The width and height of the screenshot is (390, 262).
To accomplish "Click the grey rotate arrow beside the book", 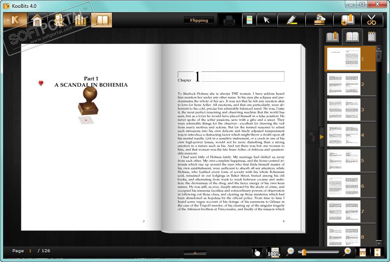I will coord(312,137).
